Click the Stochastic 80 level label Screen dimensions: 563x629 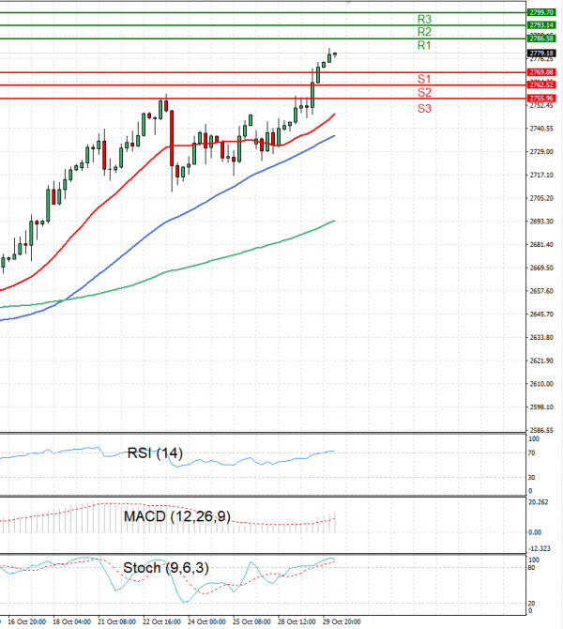click(531, 568)
